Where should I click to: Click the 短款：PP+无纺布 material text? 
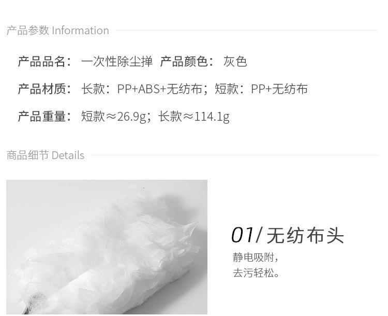coord(261,89)
